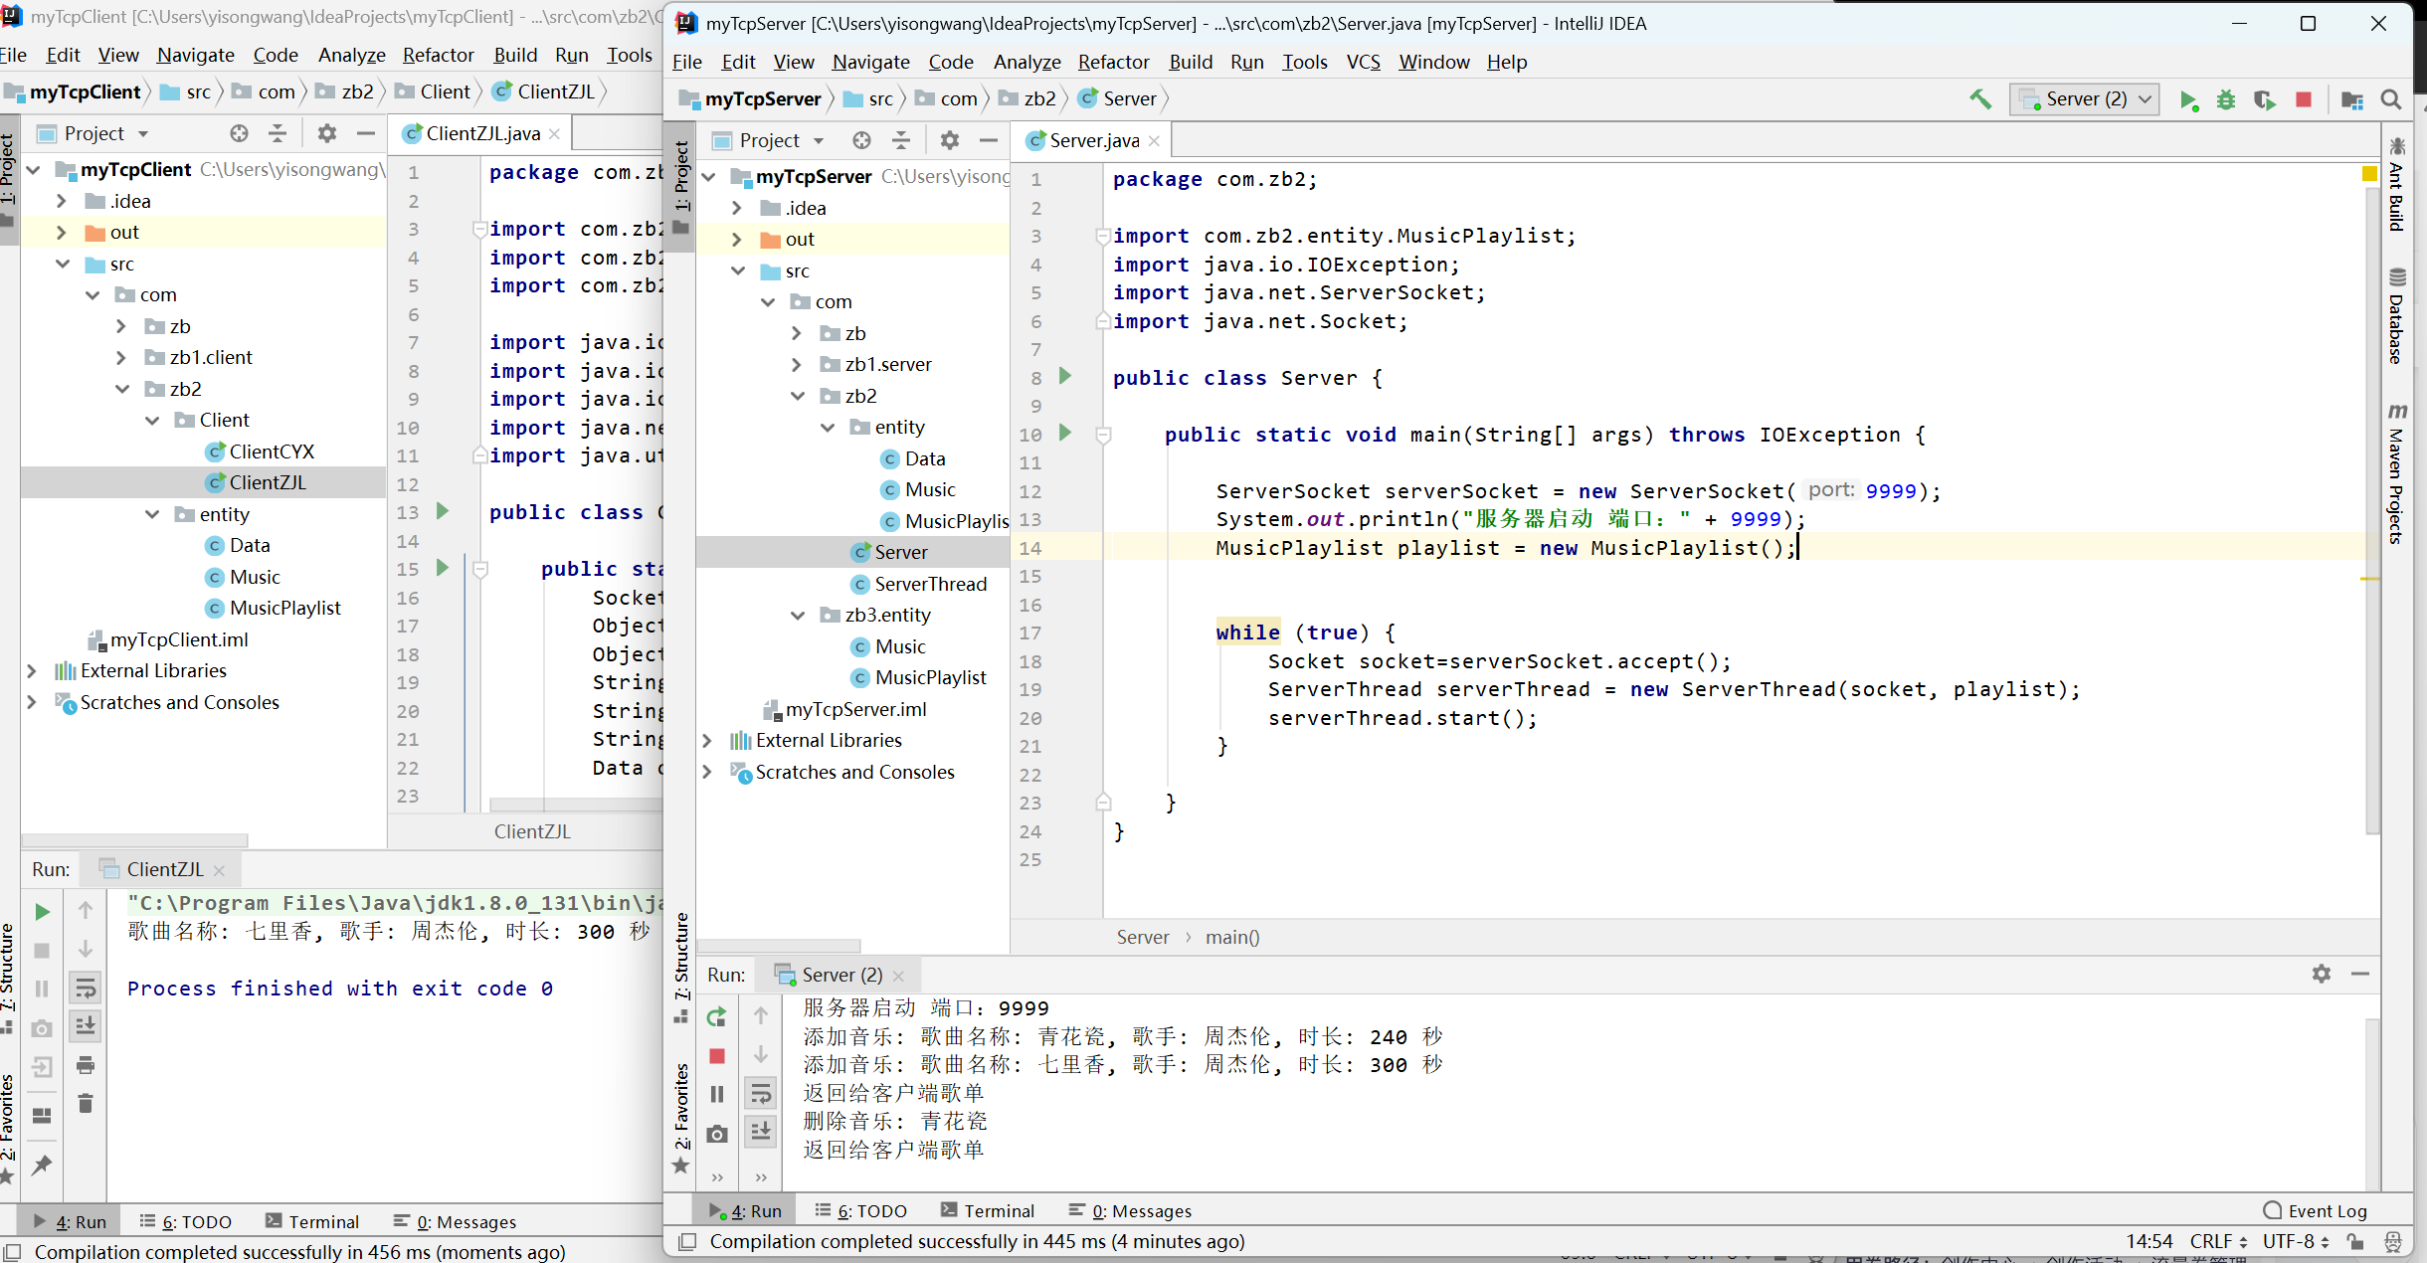Run Server with Coverage shield icon
The image size is (2427, 1263).
point(2265,99)
